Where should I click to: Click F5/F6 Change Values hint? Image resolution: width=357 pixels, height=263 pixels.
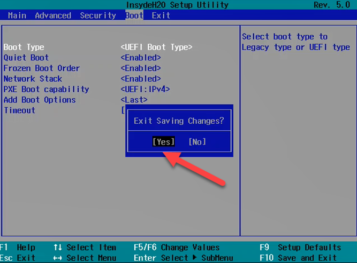(x=177, y=248)
